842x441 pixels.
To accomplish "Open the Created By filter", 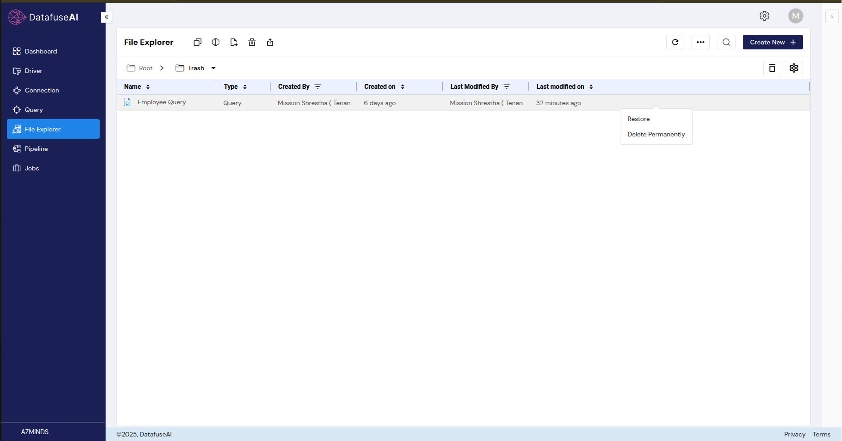I will click(318, 87).
